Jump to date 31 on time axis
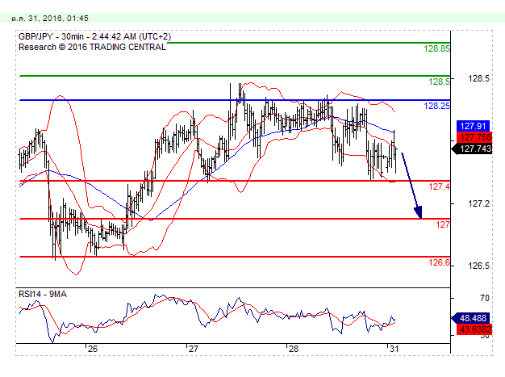505x377 pixels. 393,348
